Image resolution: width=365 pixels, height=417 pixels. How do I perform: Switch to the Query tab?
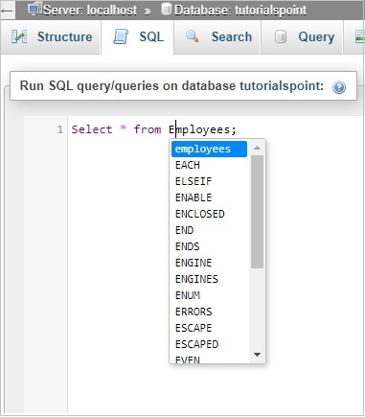pyautogui.click(x=302, y=36)
